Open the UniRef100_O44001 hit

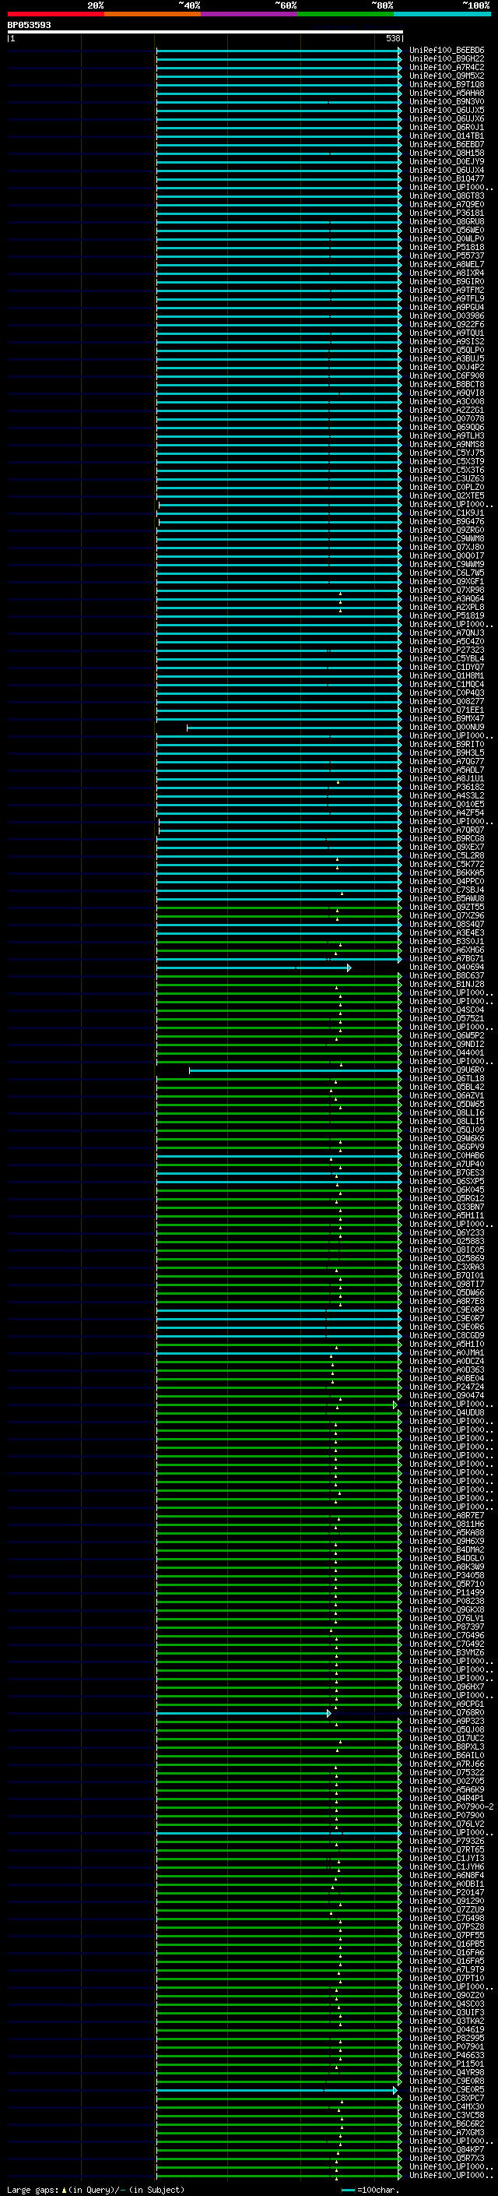click(447, 1053)
